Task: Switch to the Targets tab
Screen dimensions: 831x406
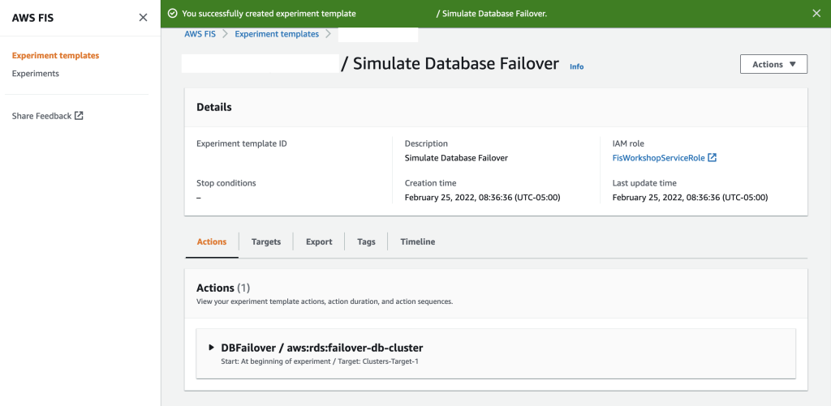Action: tap(266, 242)
